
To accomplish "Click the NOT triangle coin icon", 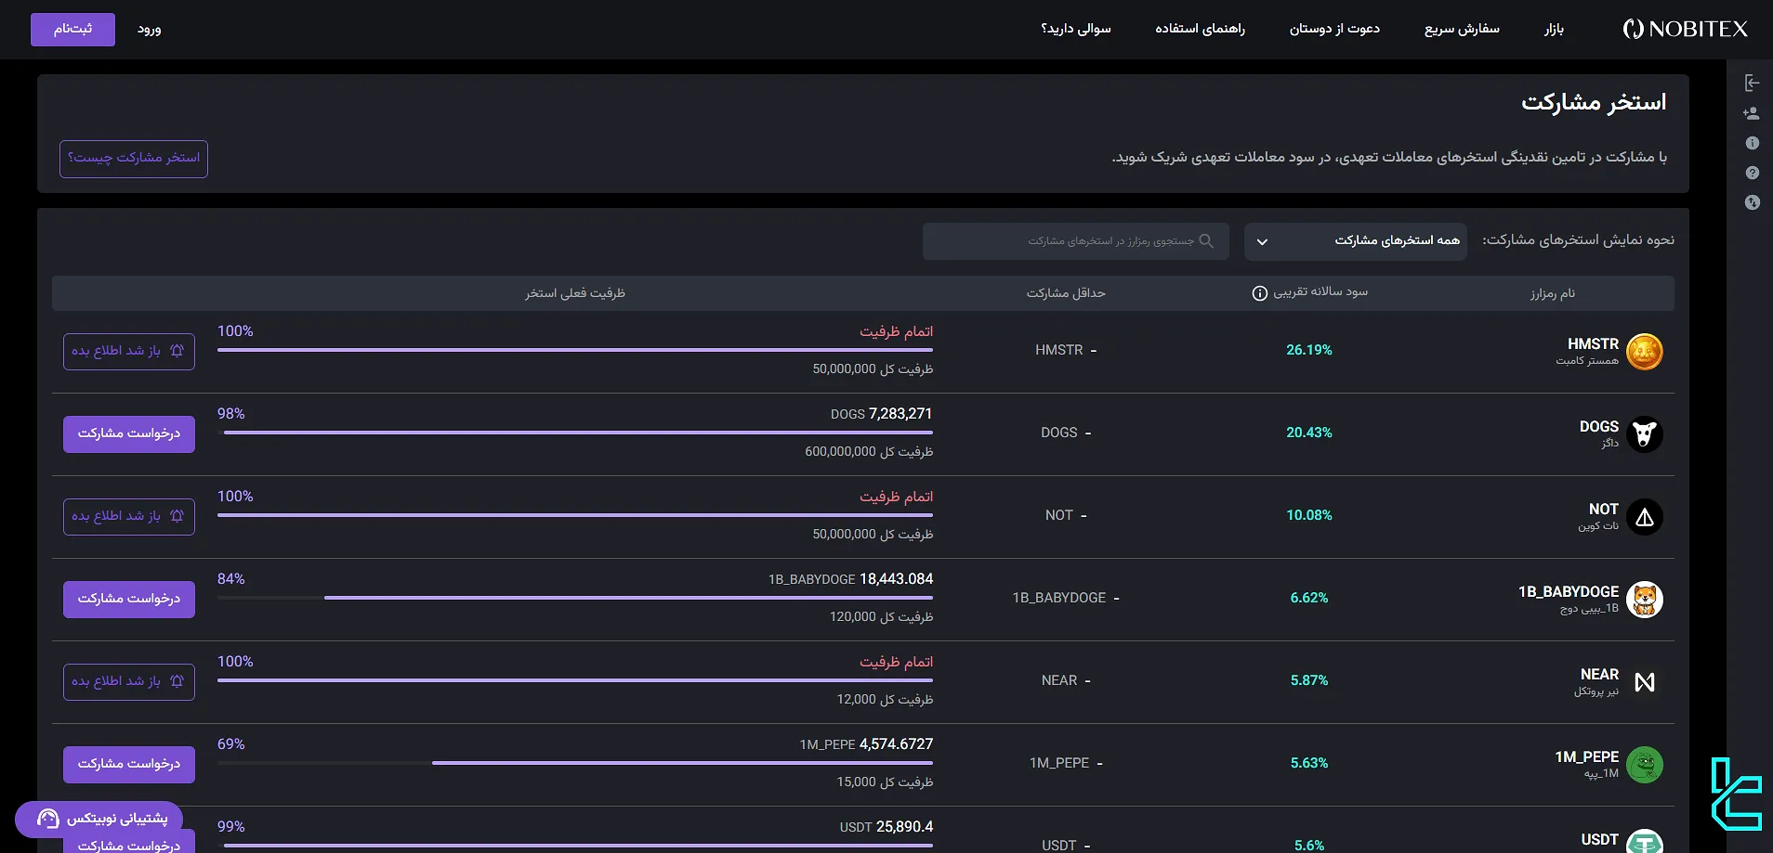I will point(1645,517).
